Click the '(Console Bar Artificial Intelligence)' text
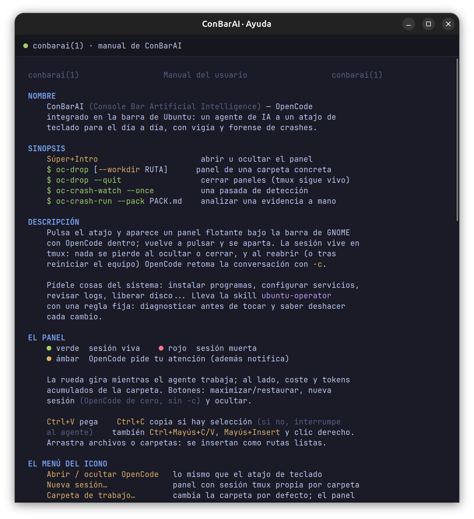This screenshot has height=519, width=474. click(x=175, y=107)
